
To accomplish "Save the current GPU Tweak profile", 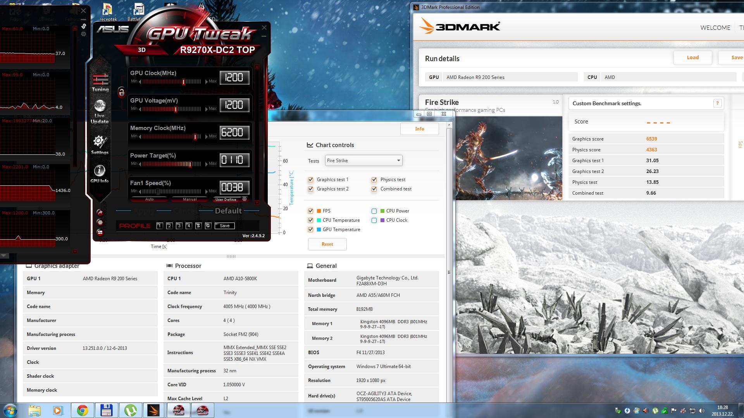I will click(225, 226).
